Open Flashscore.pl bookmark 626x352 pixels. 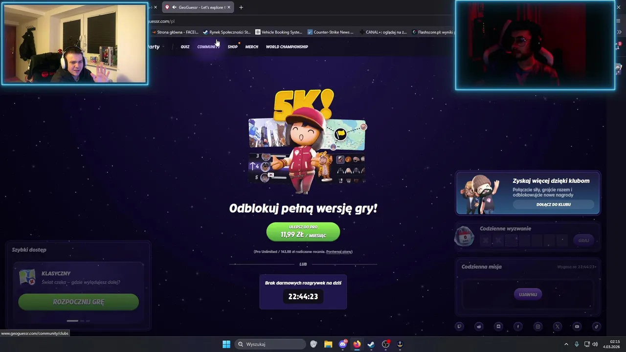coord(433,32)
